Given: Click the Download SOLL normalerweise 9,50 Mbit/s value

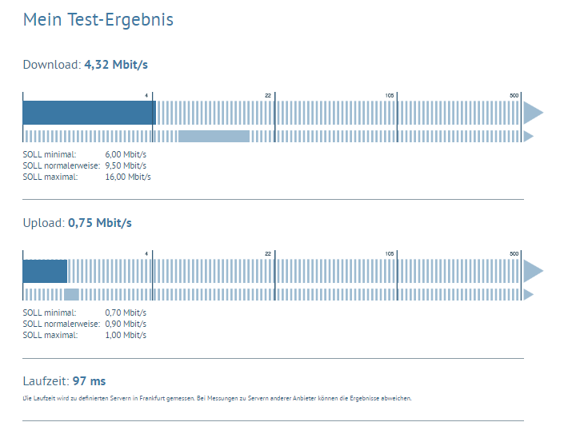Looking at the screenshot, I should (126, 165).
